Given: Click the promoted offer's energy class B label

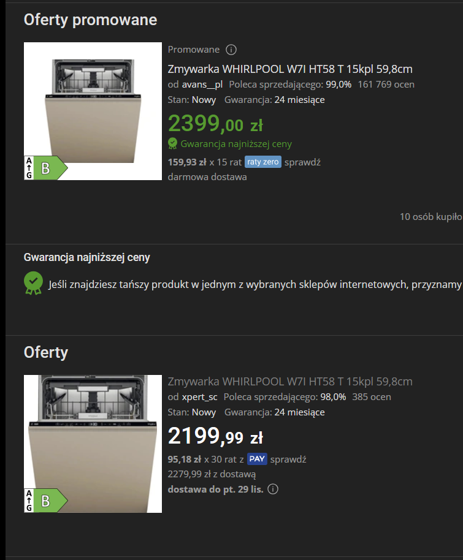Looking at the screenshot, I should click(46, 168).
